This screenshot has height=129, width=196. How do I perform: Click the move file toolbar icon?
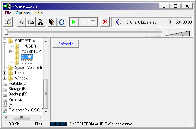pos(31,22)
